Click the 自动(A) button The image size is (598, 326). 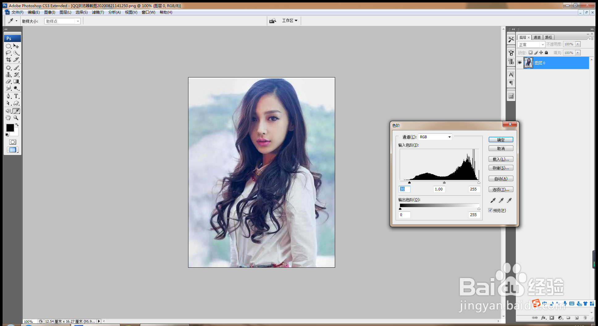click(501, 179)
